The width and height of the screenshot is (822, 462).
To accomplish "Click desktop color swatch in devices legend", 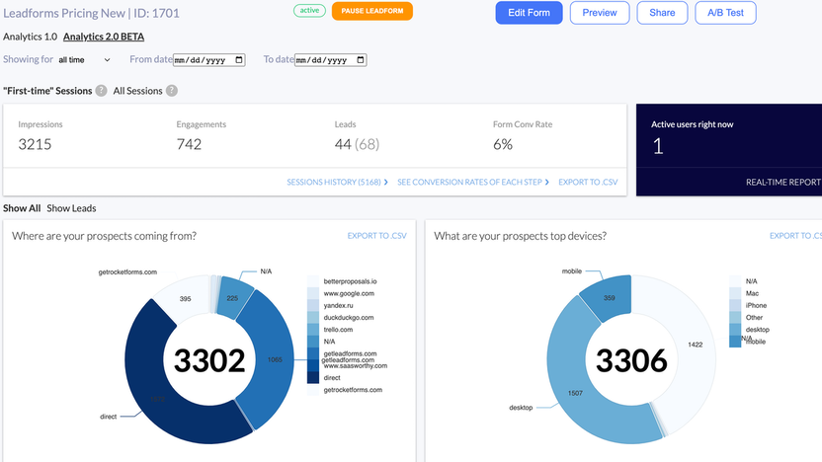I will (736, 330).
